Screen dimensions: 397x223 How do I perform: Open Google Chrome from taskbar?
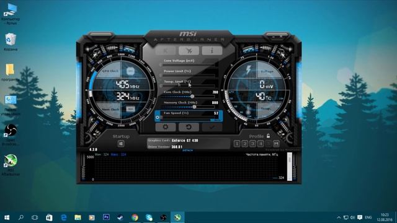(x=135, y=217)
